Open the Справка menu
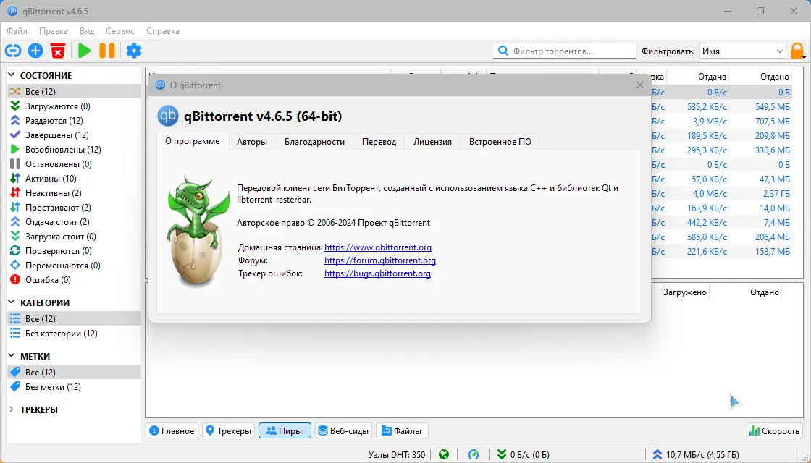 (x=163, y=31)
